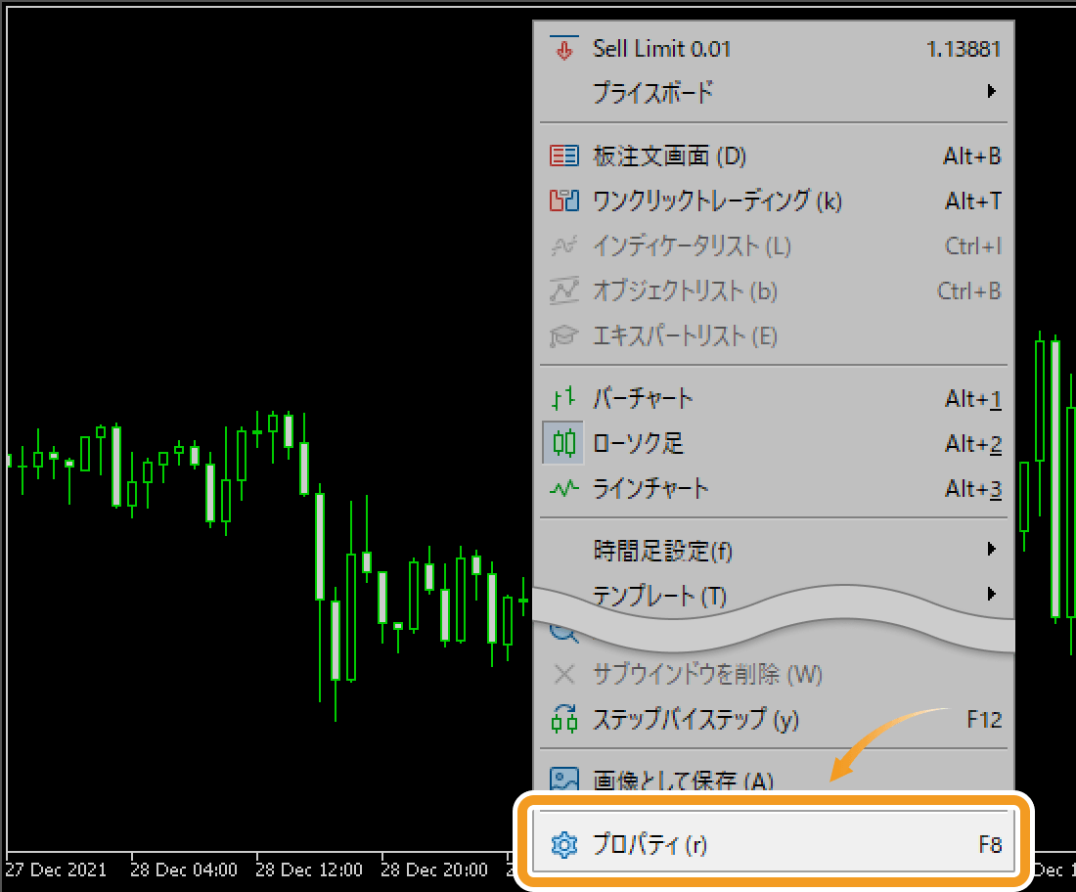Click the ローソク足 candlestick icon
Viewport: 1076px width, 892px height.
[564, 443]
